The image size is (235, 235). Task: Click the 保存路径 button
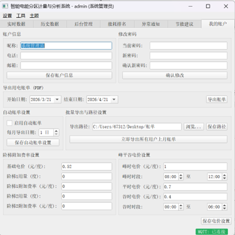coord(216,127)
